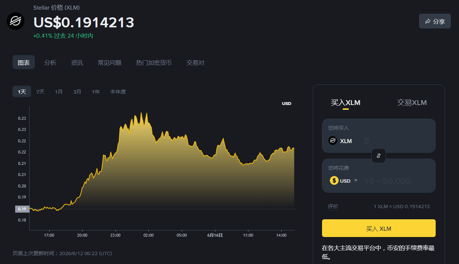Click the 分享 share button
Screen dimensions: 459x264
(435, 21)
